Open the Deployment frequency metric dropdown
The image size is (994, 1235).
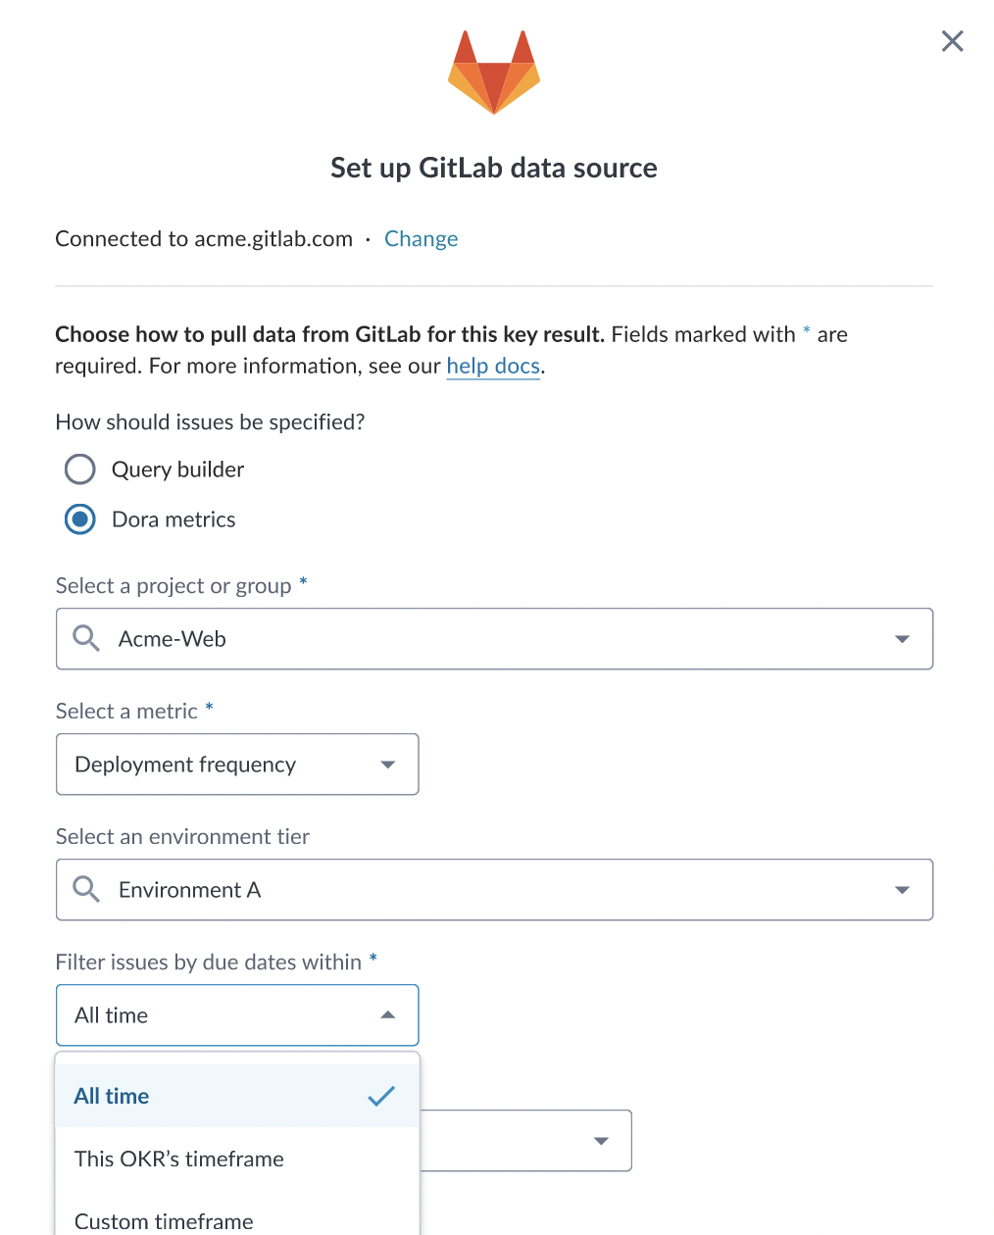237,765
